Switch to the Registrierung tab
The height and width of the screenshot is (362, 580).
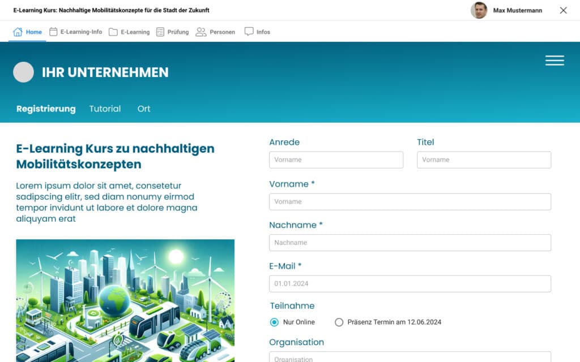pyautogui.click(x=46, y=109)
